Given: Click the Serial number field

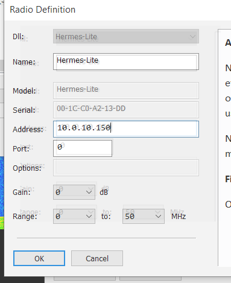Looking at the screenshot, I should pos(126,110).
